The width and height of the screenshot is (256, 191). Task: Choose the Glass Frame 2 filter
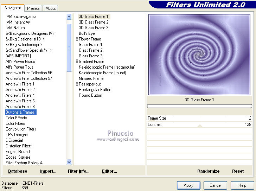click(x=91, y=50)
